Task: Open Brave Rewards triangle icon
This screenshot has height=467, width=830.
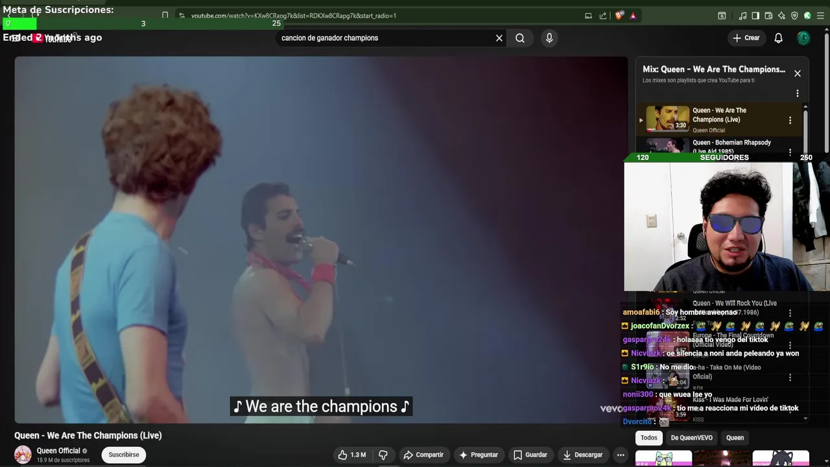Action: (633, 16)
